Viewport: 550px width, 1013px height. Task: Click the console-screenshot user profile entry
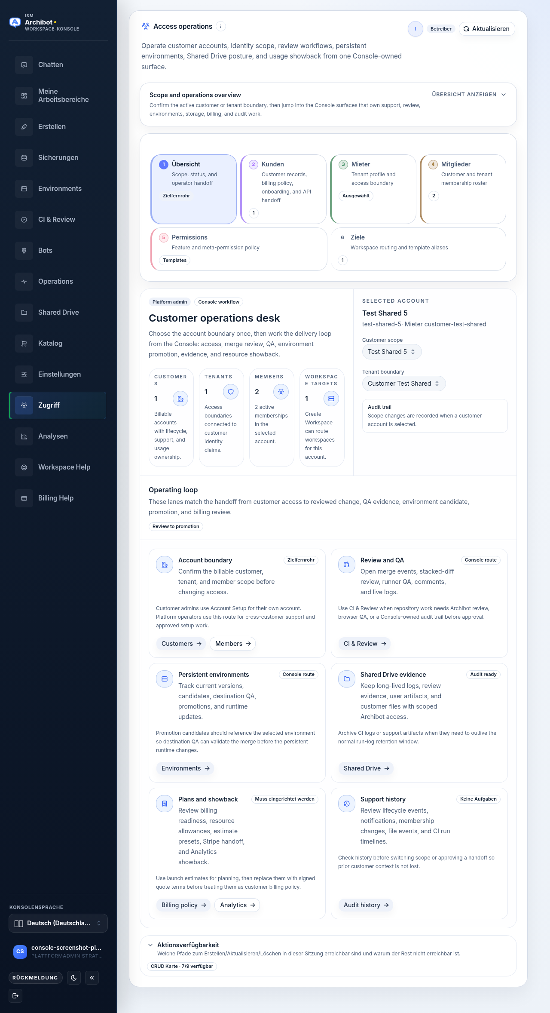pyautogui.click(x=58, y=952)
